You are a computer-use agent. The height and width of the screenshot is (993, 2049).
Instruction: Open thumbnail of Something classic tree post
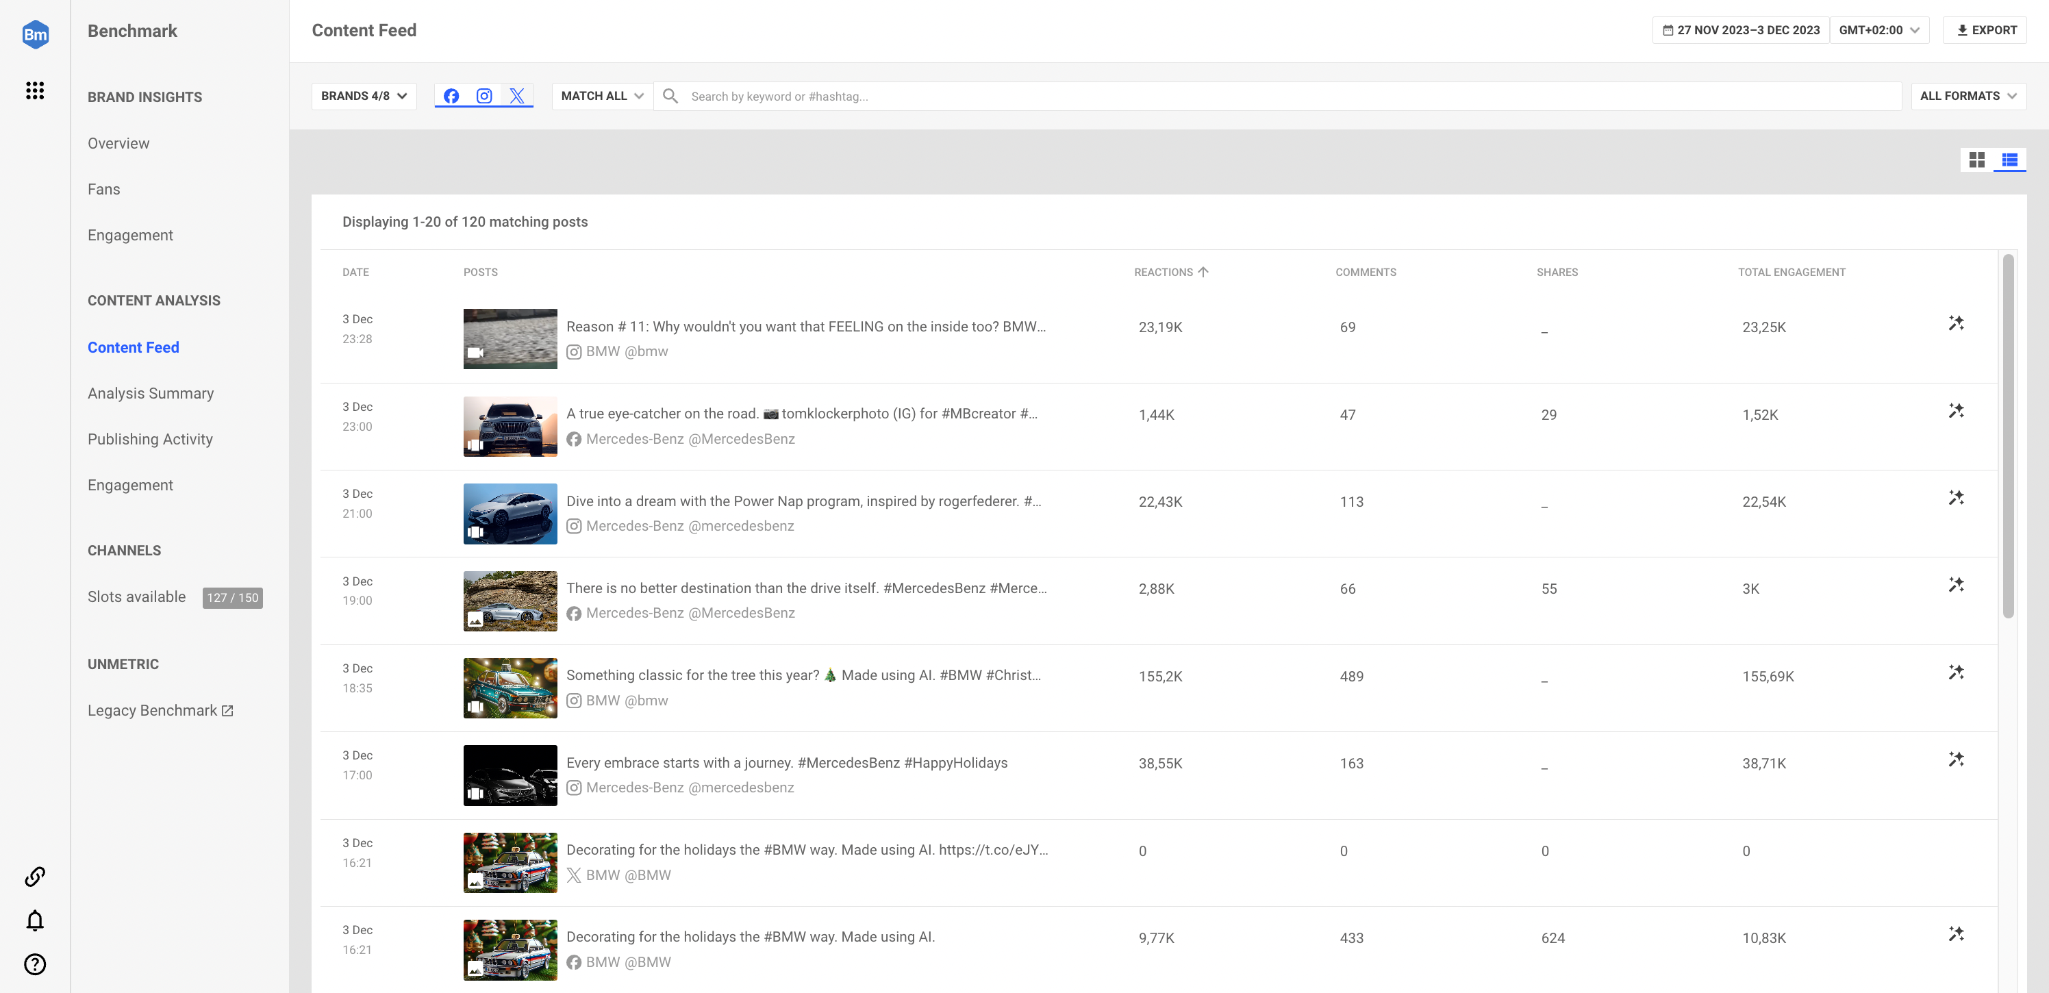tap(510, 688)
